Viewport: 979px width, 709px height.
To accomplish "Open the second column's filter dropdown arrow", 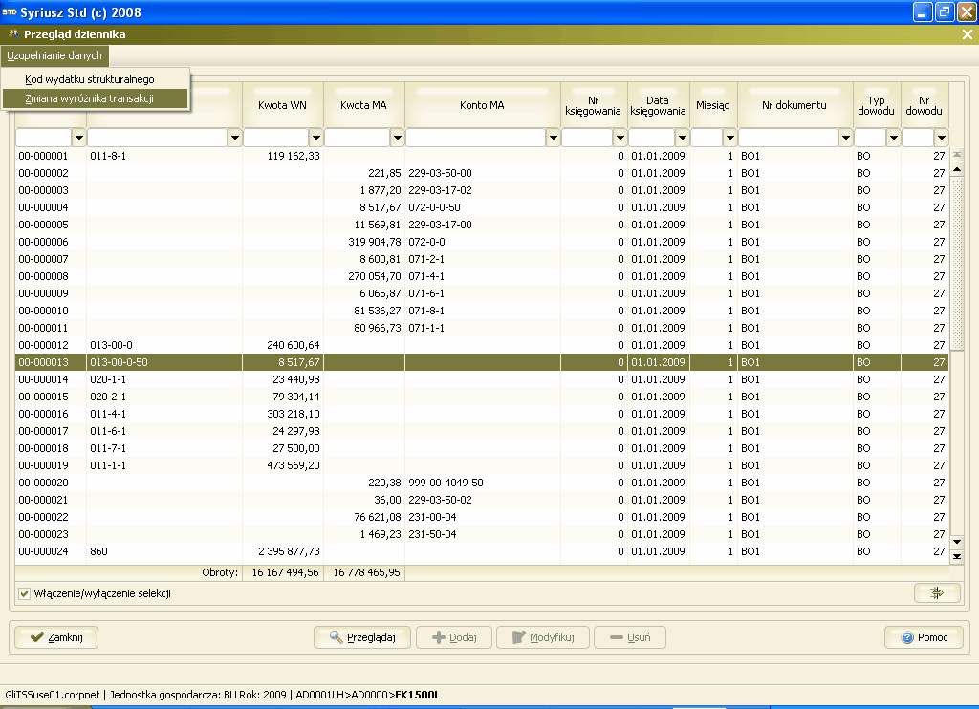I will tap(234, 138).
